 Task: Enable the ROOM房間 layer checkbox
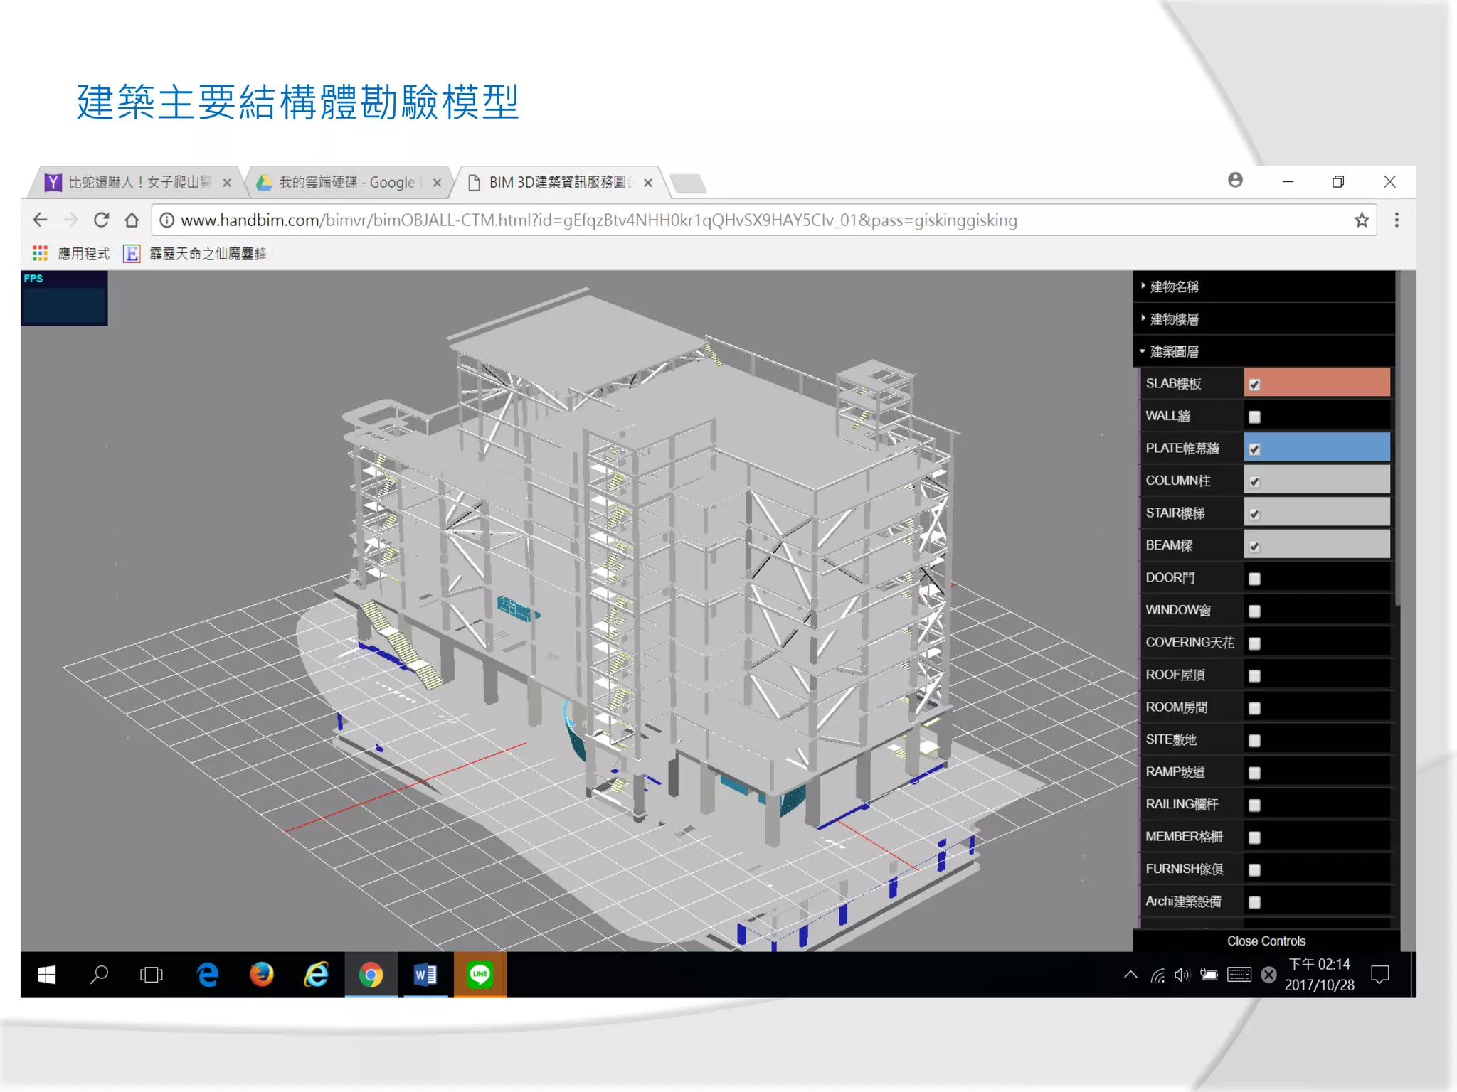pyautogui.click(x=1255, y=708)
